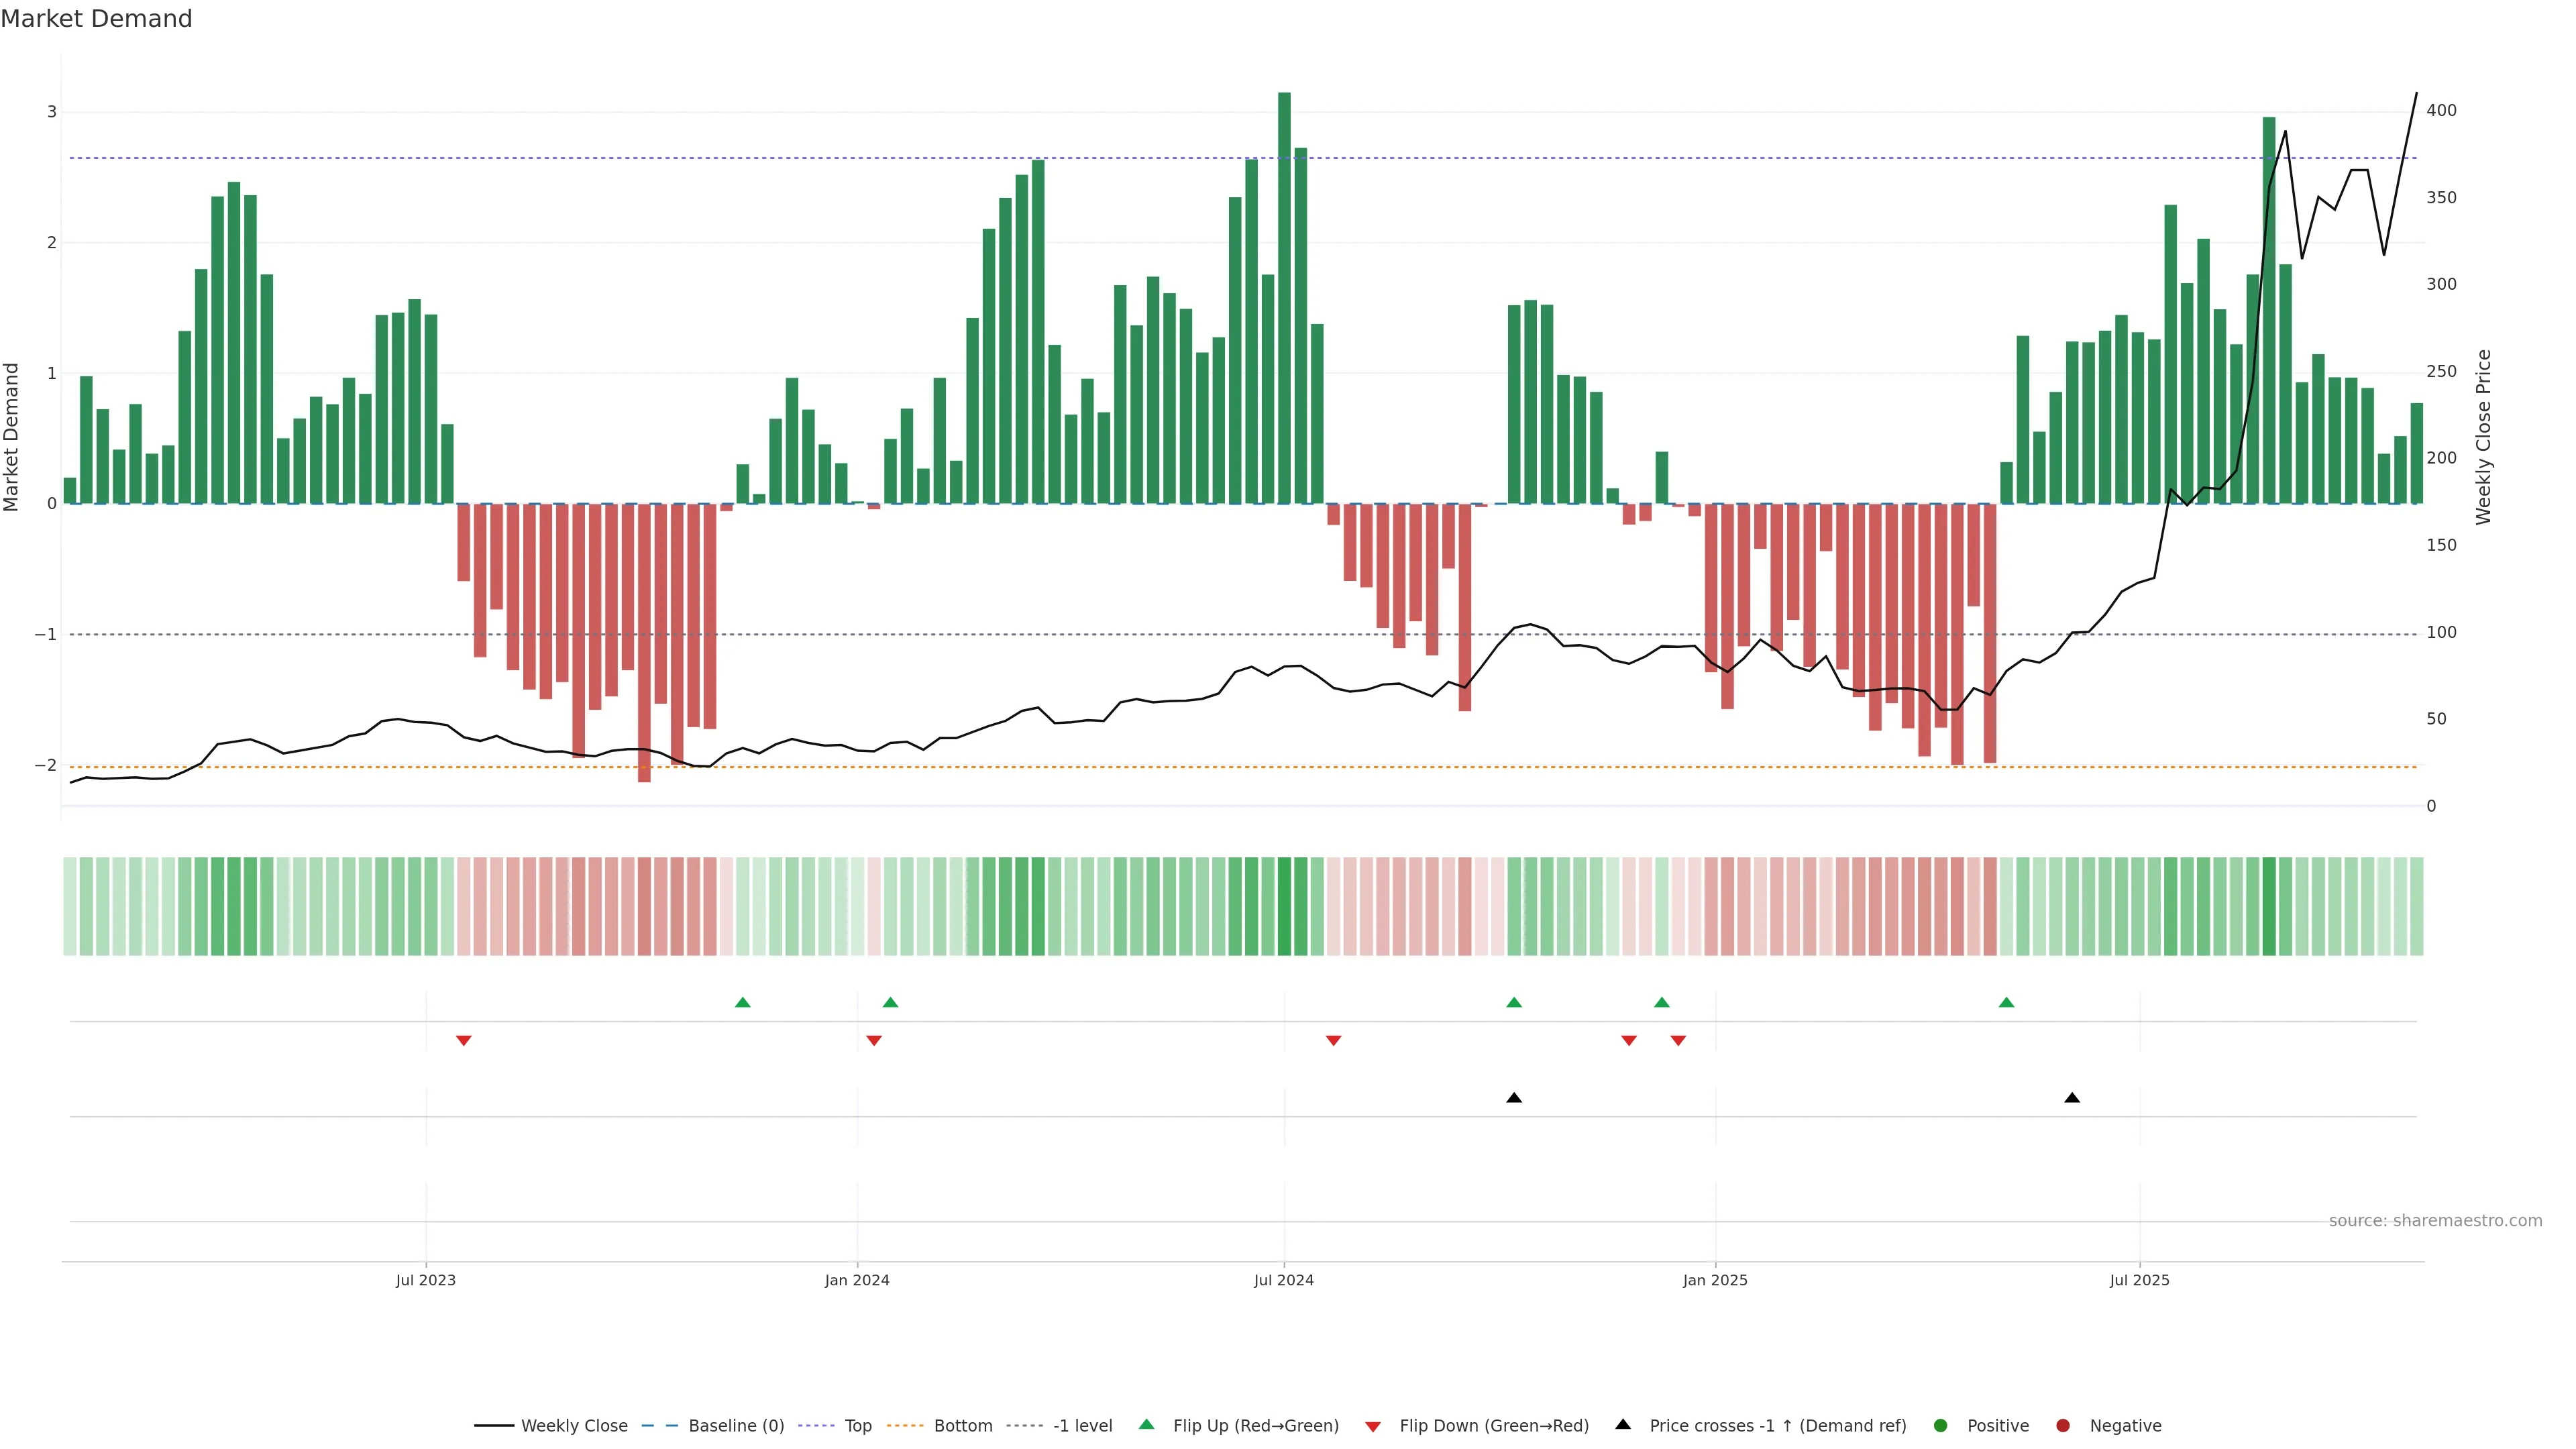Screen dimensions: 2576x1449
Task: Click first green flip-up marker near Nov 2023
Action: [x=742, y=1002]
